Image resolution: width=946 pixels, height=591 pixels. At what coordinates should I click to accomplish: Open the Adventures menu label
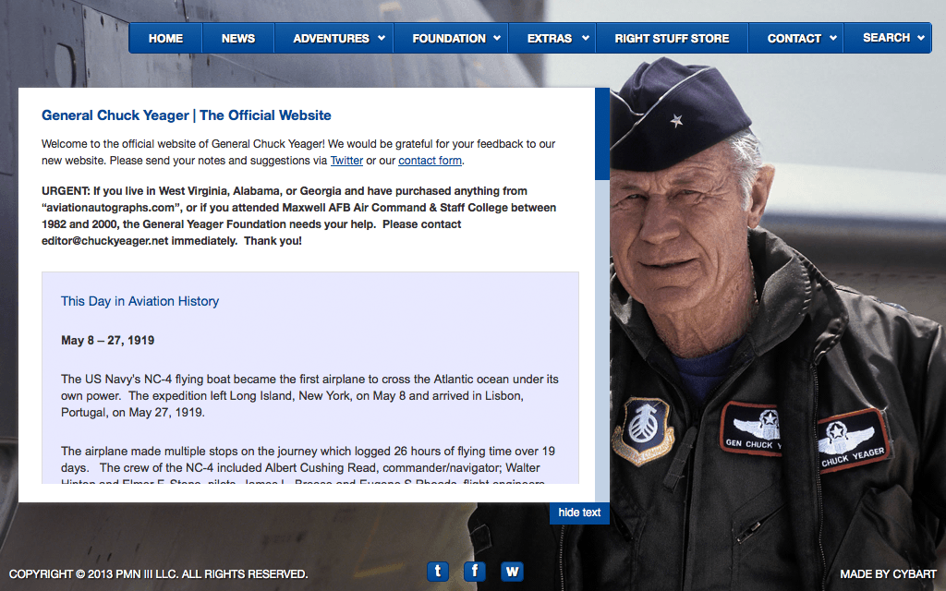[331, 38]
